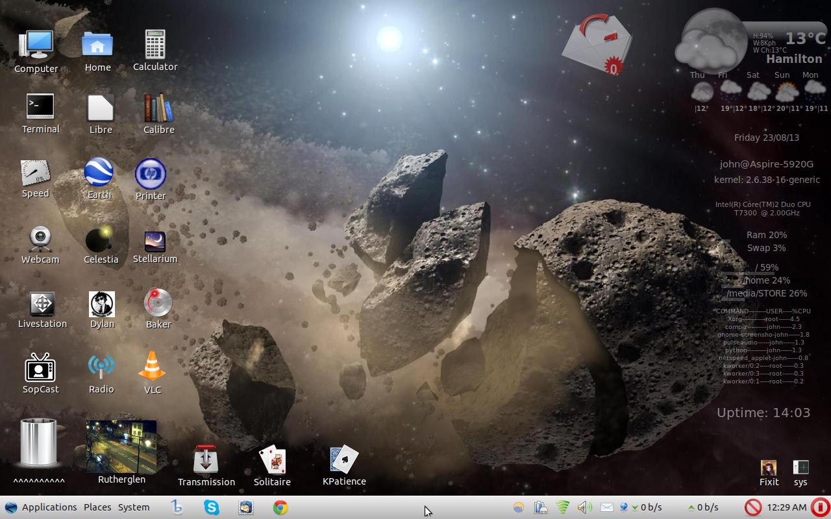Click the KPatience card game icon
This screenshot has height=519, width=831.
click(x=344, y=460)
